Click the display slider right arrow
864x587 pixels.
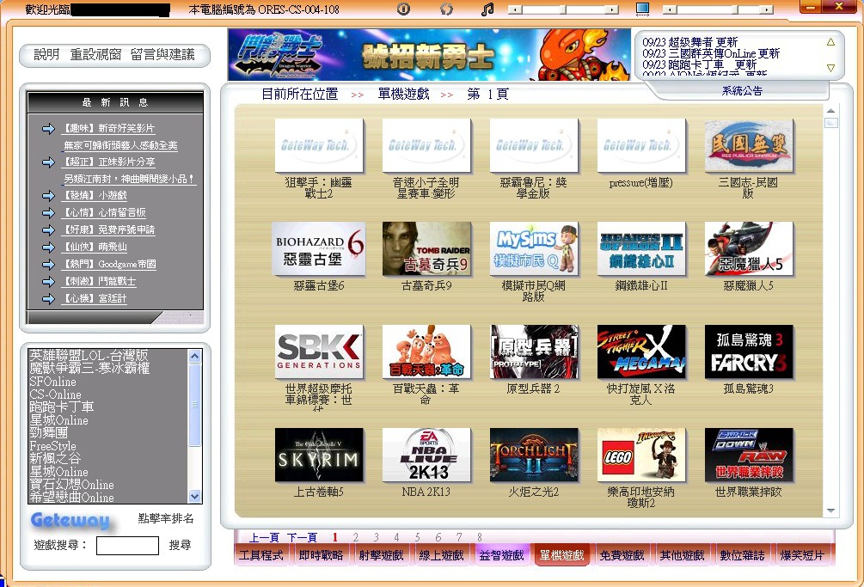click(x=767, y=9)
